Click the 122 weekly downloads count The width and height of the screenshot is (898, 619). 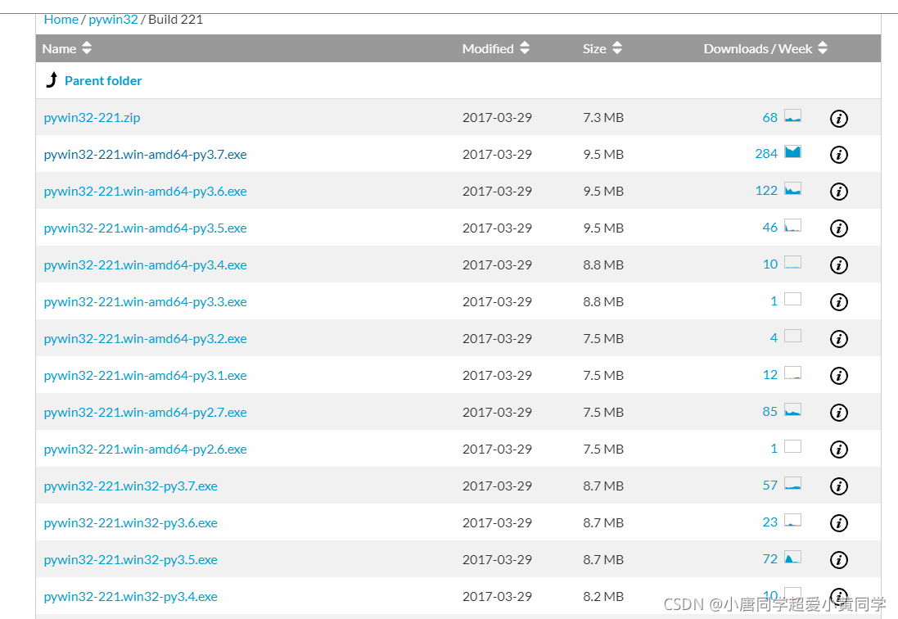coord(766,190)
